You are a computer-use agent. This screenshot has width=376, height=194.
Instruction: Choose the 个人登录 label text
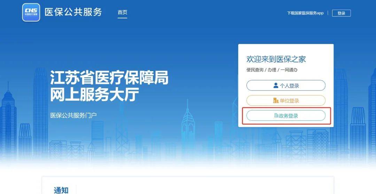(x=289, y=85)
